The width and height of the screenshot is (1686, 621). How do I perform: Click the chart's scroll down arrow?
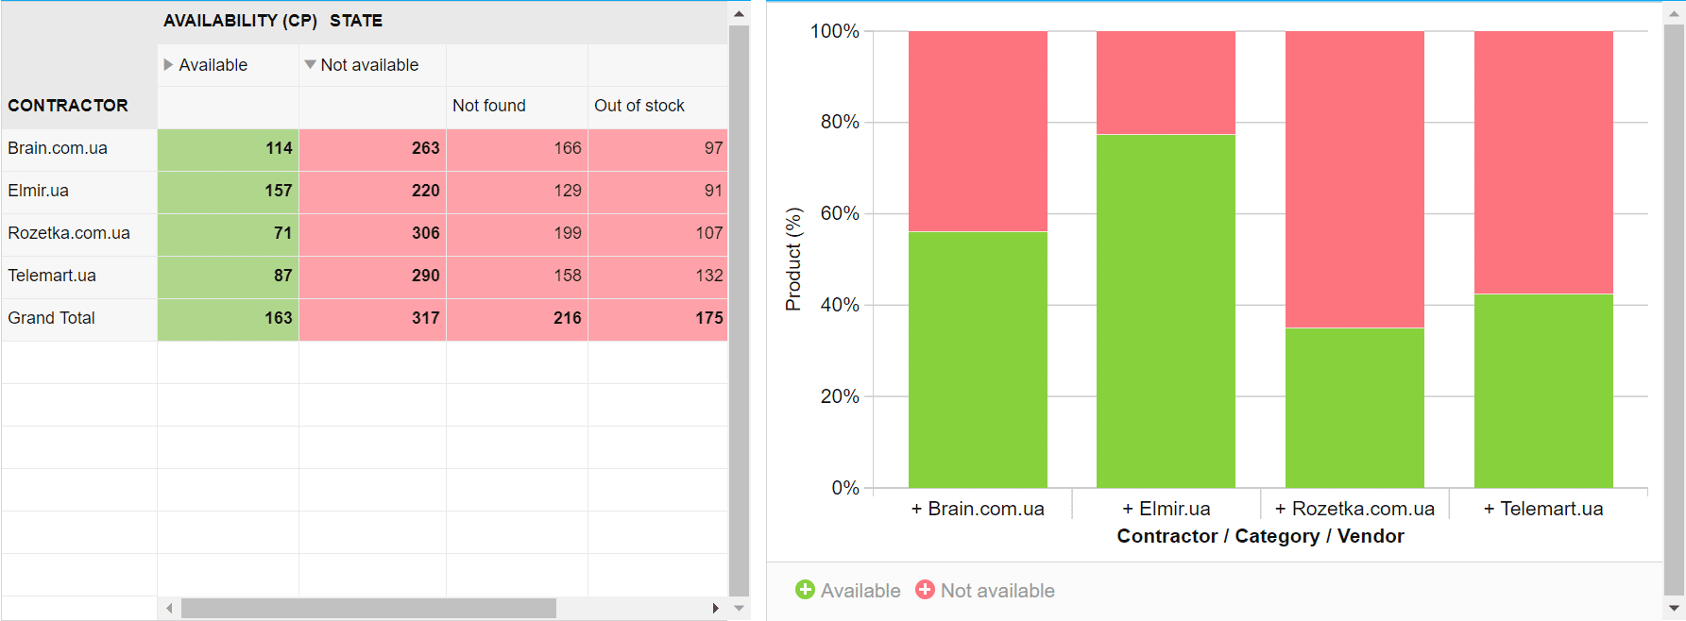tap(1674, 609)
